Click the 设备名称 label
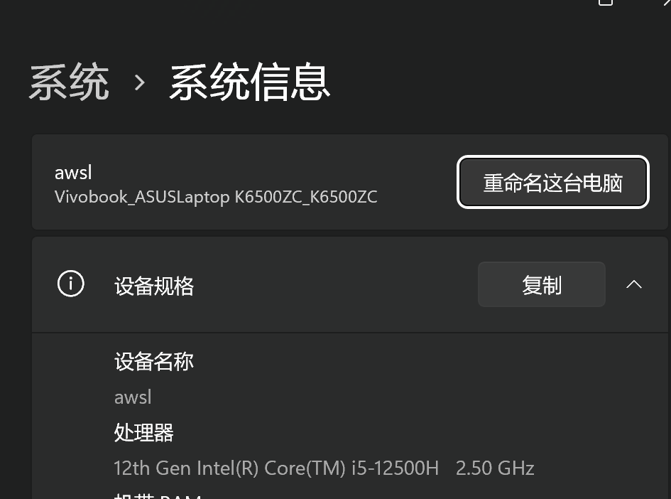The image size is (671, 499). click(154, 361)
